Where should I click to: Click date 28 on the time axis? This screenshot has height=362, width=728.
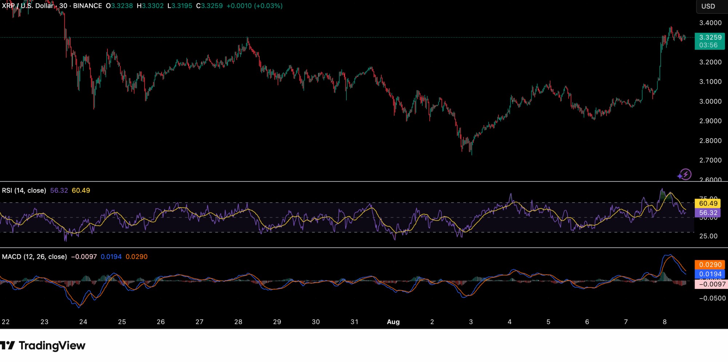238,322
